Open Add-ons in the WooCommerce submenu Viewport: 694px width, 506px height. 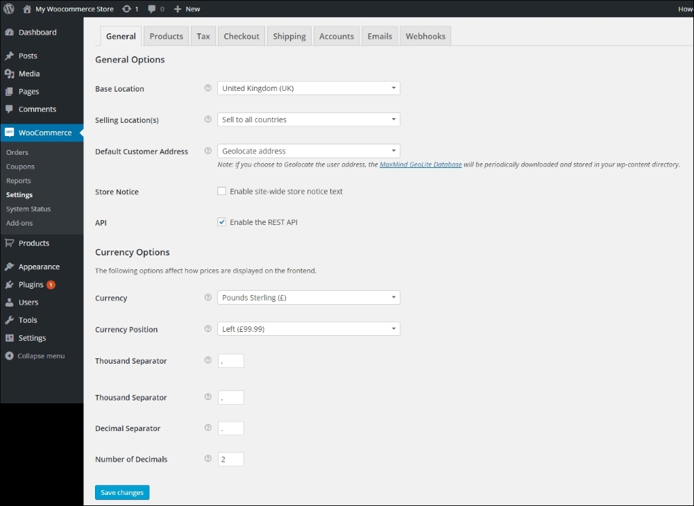(19, 223)
